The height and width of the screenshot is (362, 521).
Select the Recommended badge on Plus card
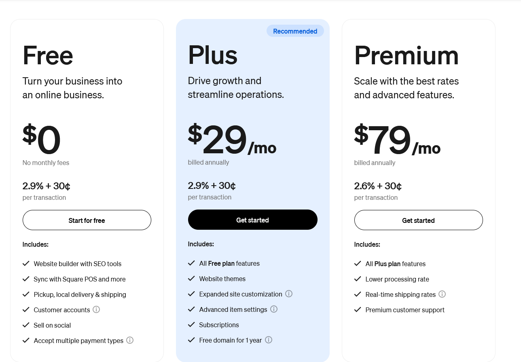click(x=295, y=31)
